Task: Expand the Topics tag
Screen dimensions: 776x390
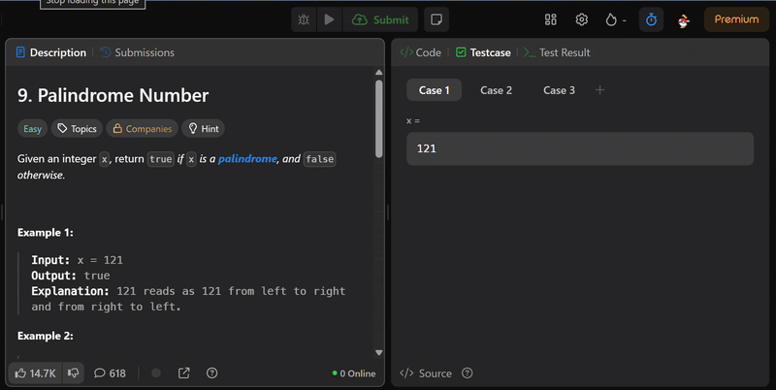Action: coord(76,128)
